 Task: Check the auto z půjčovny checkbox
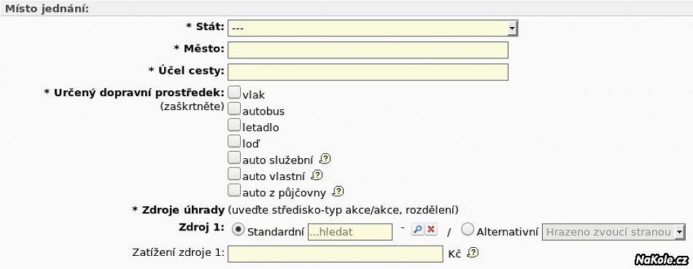click(x=234, y=190)
